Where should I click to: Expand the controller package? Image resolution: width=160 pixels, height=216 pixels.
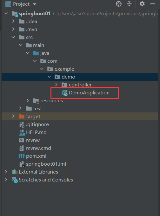[x=56, y=85]
